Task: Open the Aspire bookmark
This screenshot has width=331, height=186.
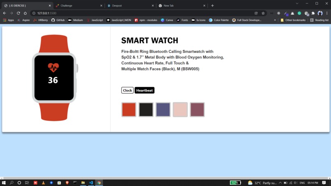Action: point(23,20)
